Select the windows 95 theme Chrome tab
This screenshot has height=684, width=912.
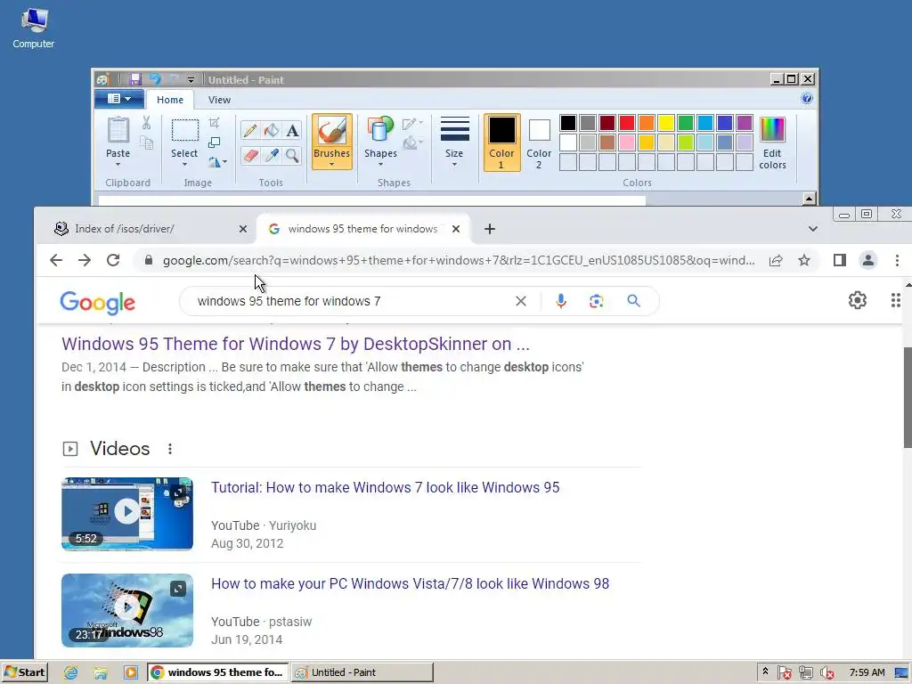tap(363, 229)
